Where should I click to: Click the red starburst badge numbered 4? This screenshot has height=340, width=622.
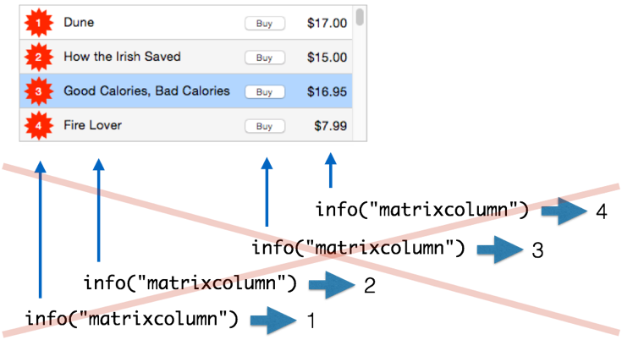(38, 126)
